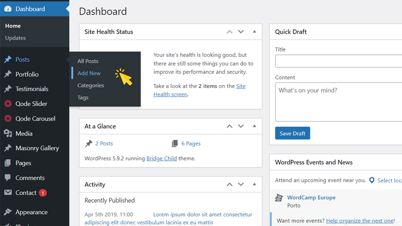Click the Qode Carousel icon
Viewport: 402px width, 226px height.
pos(8,119)
